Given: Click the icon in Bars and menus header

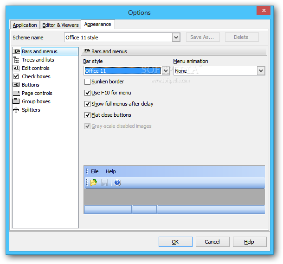Looking at the screenshot, I should [x=86, y=51].
